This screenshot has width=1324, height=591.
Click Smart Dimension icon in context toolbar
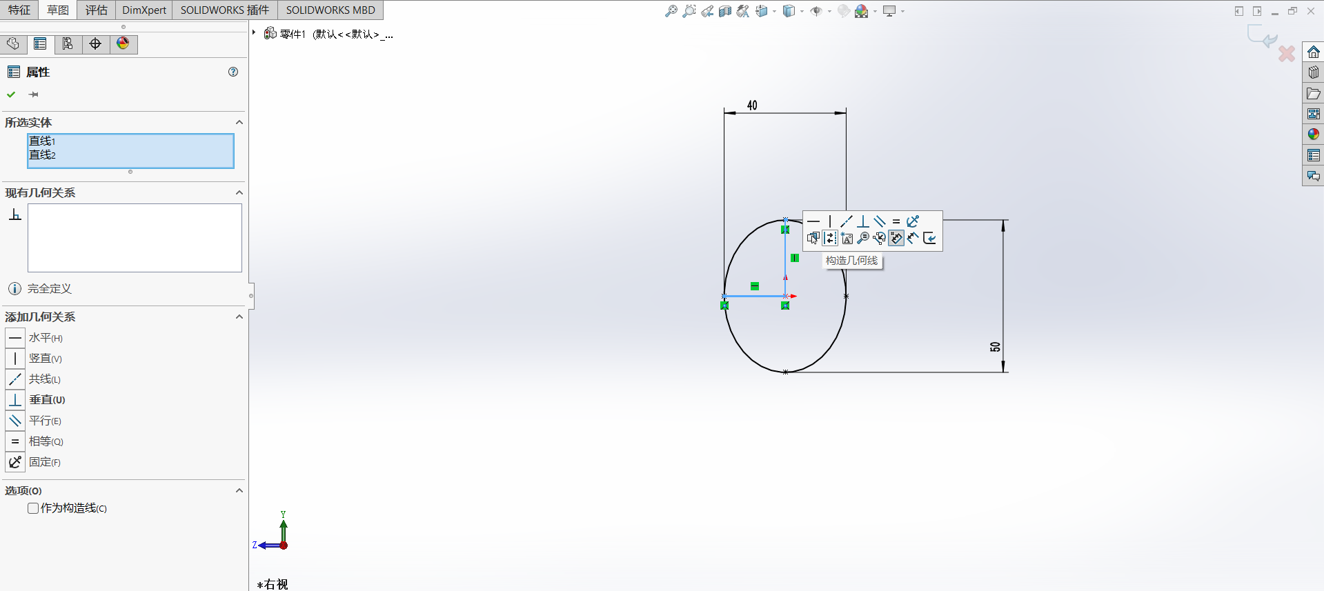click(913, 238)
